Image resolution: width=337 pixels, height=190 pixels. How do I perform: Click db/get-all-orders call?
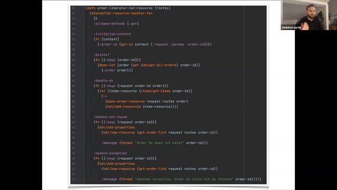coord(160,65)
